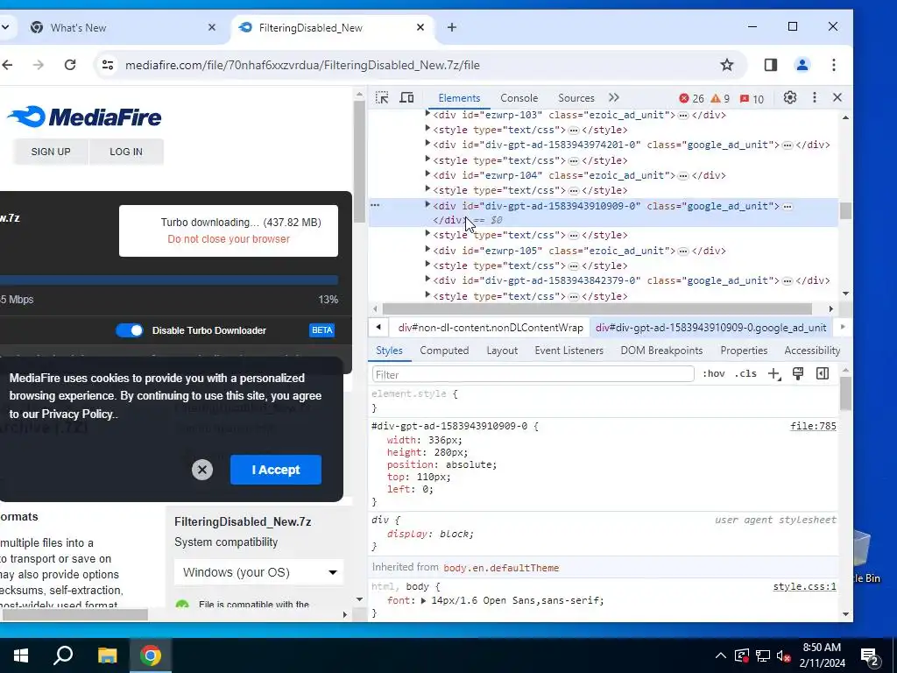Click the LOG IN button
The width and height of the screenshot is (897, 673).
(x=126, y=152)
